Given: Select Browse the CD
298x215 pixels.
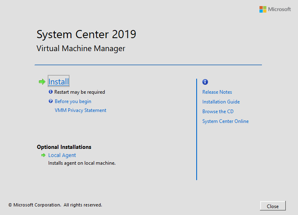Looking at the screenshot, I should pyautogui.click(x=218, y=112).
